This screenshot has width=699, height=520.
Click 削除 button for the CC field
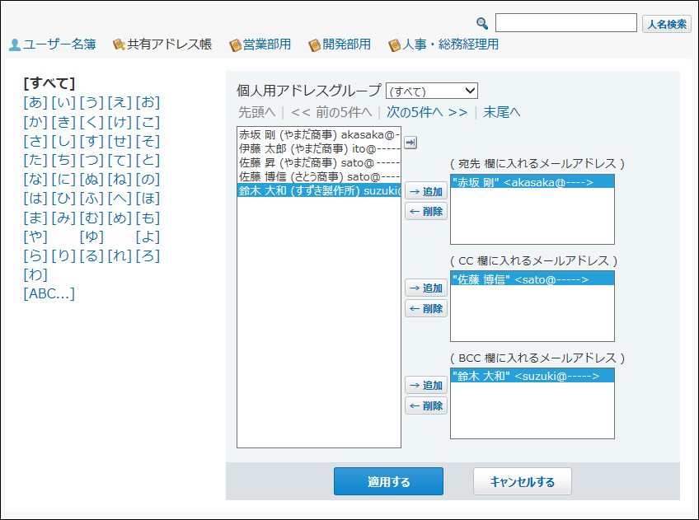pos(426,308)
